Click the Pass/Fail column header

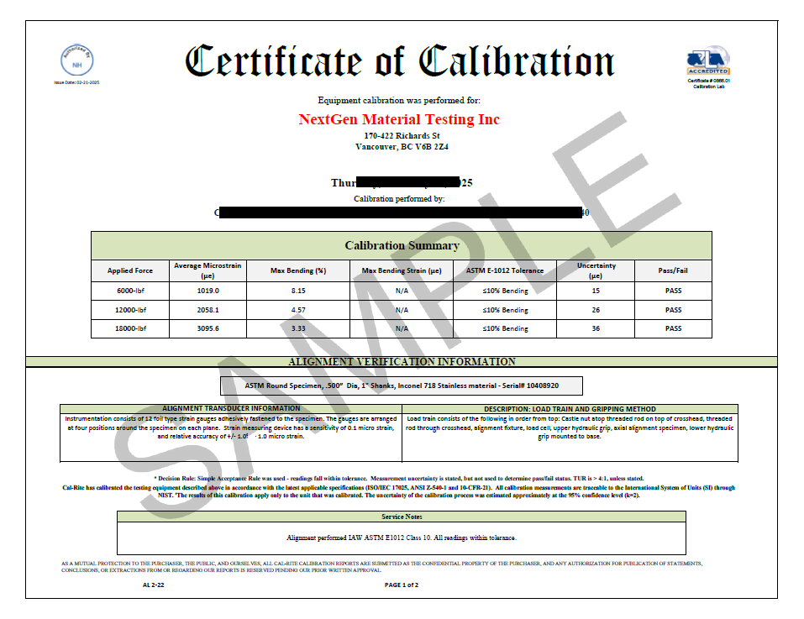pyautogui.click(x=673, y=270)
